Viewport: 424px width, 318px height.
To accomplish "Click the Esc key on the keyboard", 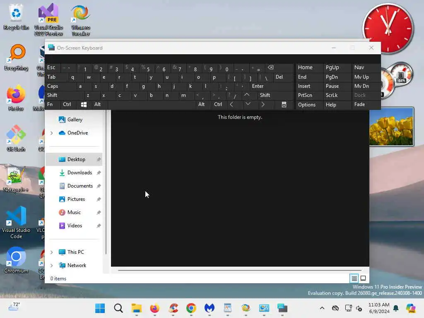I will tap(53, 67).
